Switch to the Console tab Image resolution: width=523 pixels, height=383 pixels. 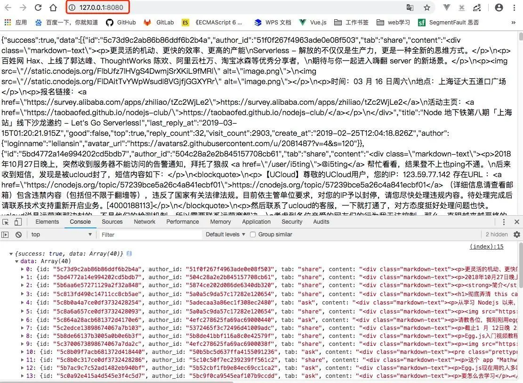(x=80, y=222)
